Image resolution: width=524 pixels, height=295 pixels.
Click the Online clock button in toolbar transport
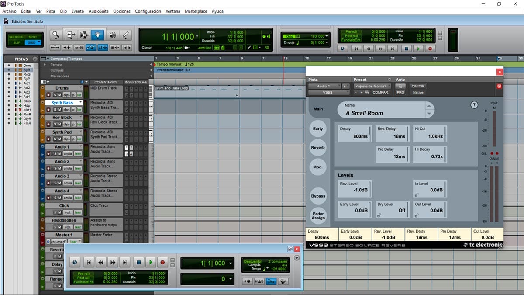click(x=343, y=49)
